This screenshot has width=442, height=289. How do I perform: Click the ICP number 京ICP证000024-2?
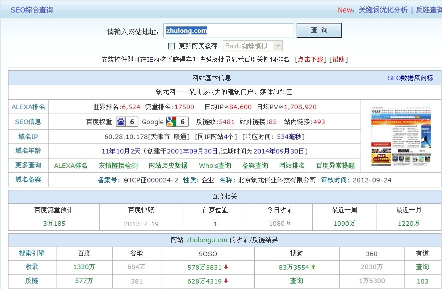click(150, 180)
